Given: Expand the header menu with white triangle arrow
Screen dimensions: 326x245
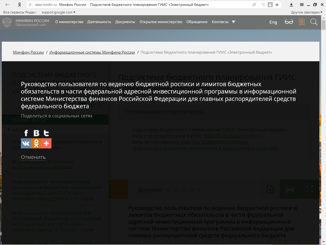Looking at the screenshot, I should (x=234, y=22).
